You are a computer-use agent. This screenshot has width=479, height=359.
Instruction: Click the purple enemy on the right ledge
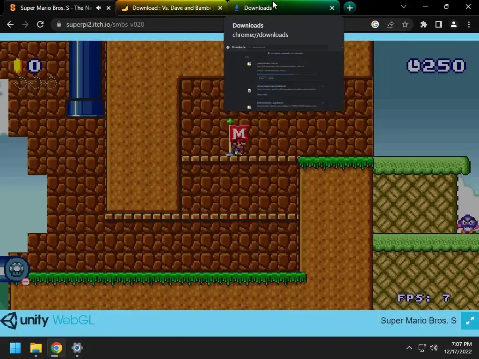[x=467, y=224]
